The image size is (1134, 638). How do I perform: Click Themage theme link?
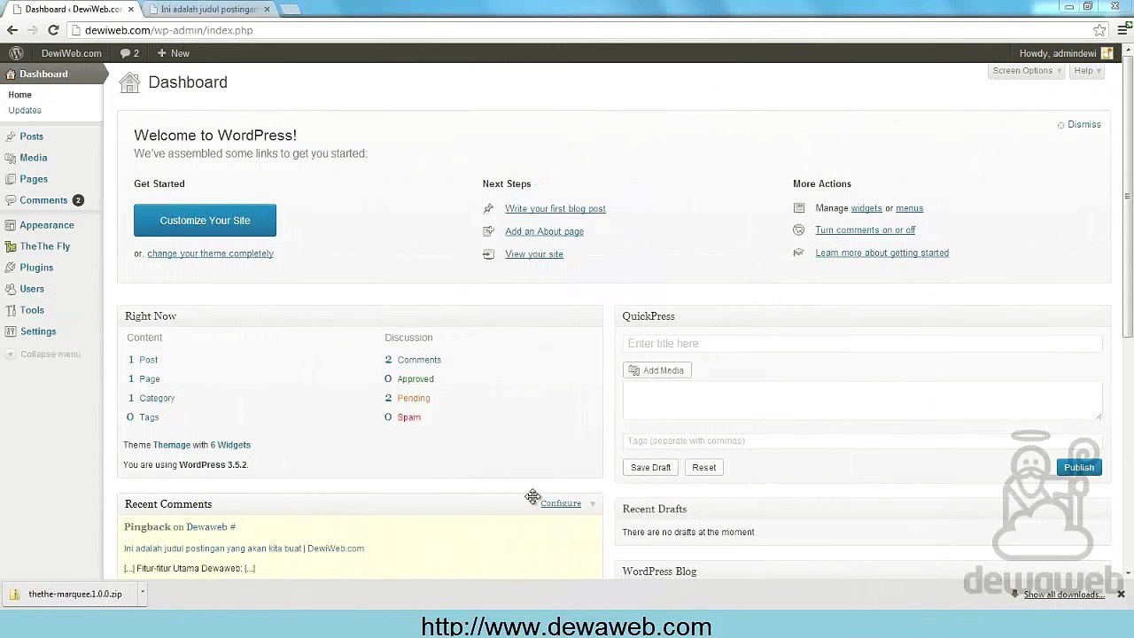pyautogui.click(x=172, y=445)
